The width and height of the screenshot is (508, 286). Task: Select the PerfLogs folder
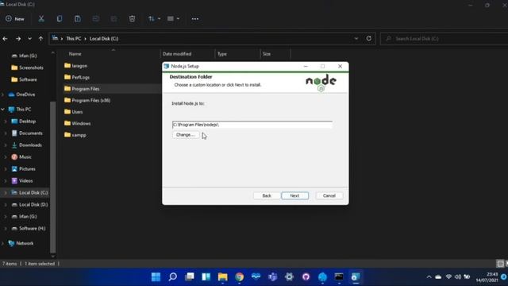point(77,77)
